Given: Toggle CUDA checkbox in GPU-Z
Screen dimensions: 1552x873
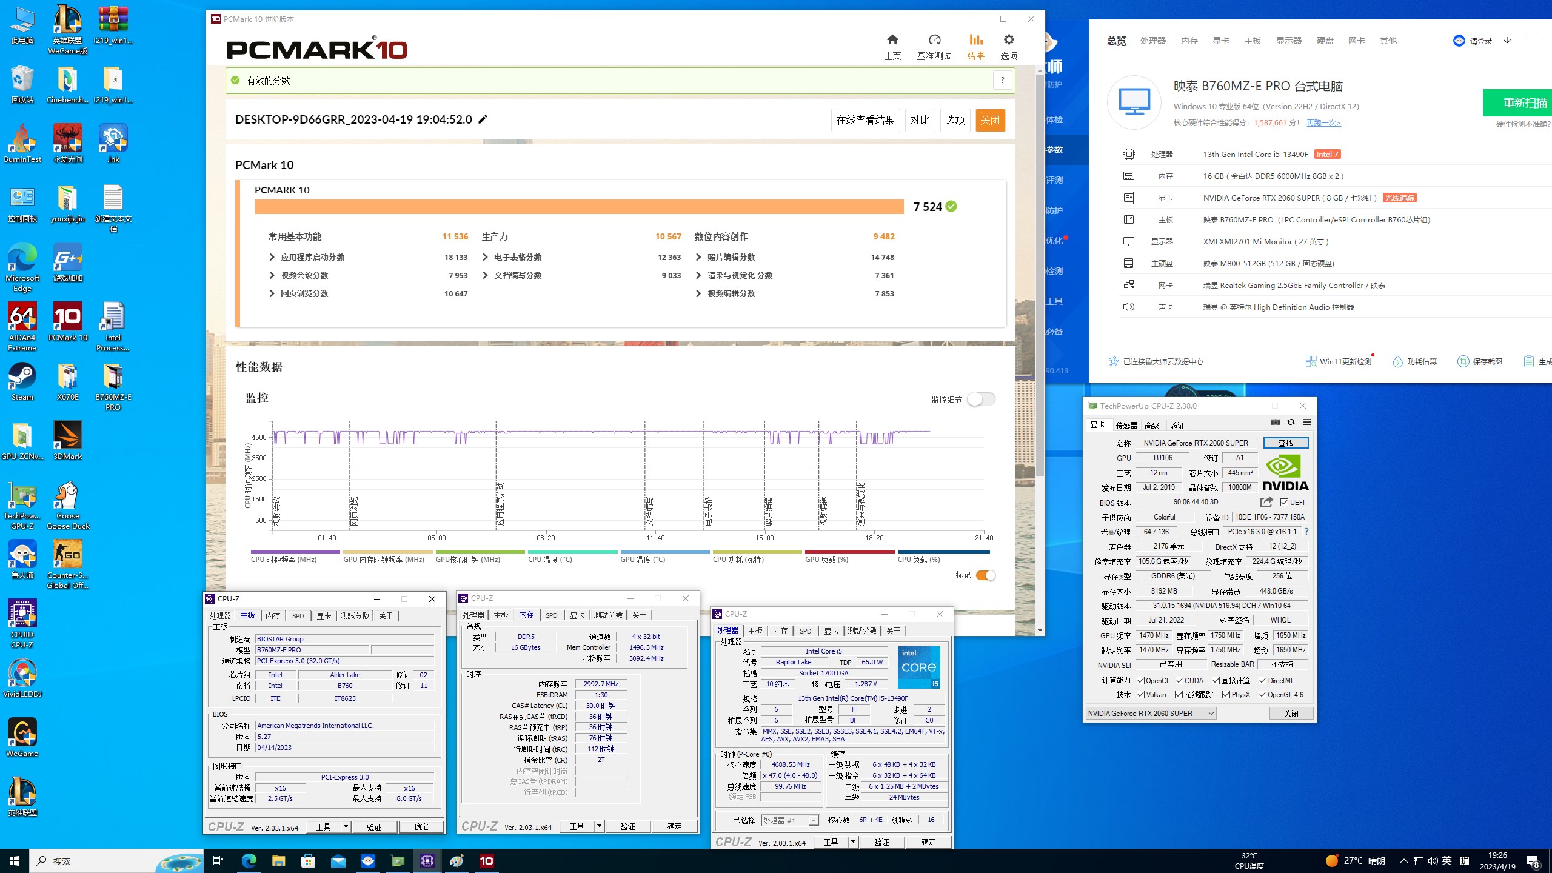Looking at the screenshot, I should point(1179,680).
